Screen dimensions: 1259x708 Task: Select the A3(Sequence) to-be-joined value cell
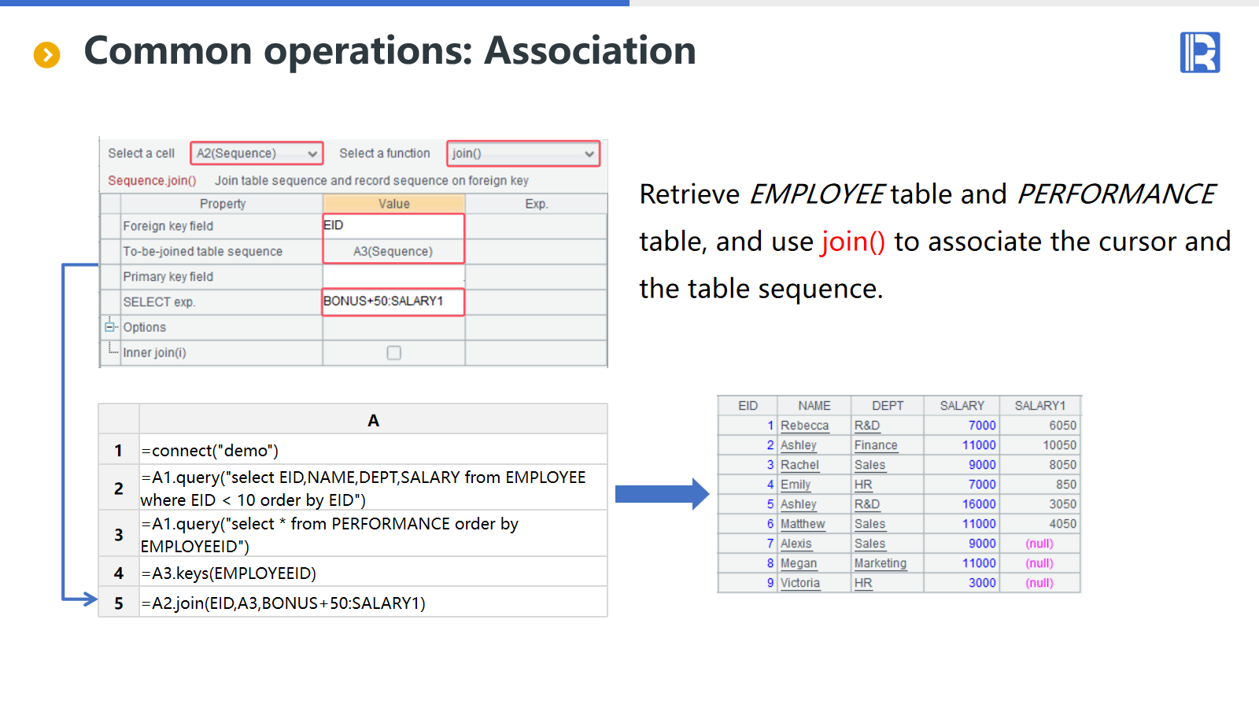click(393, 252)
